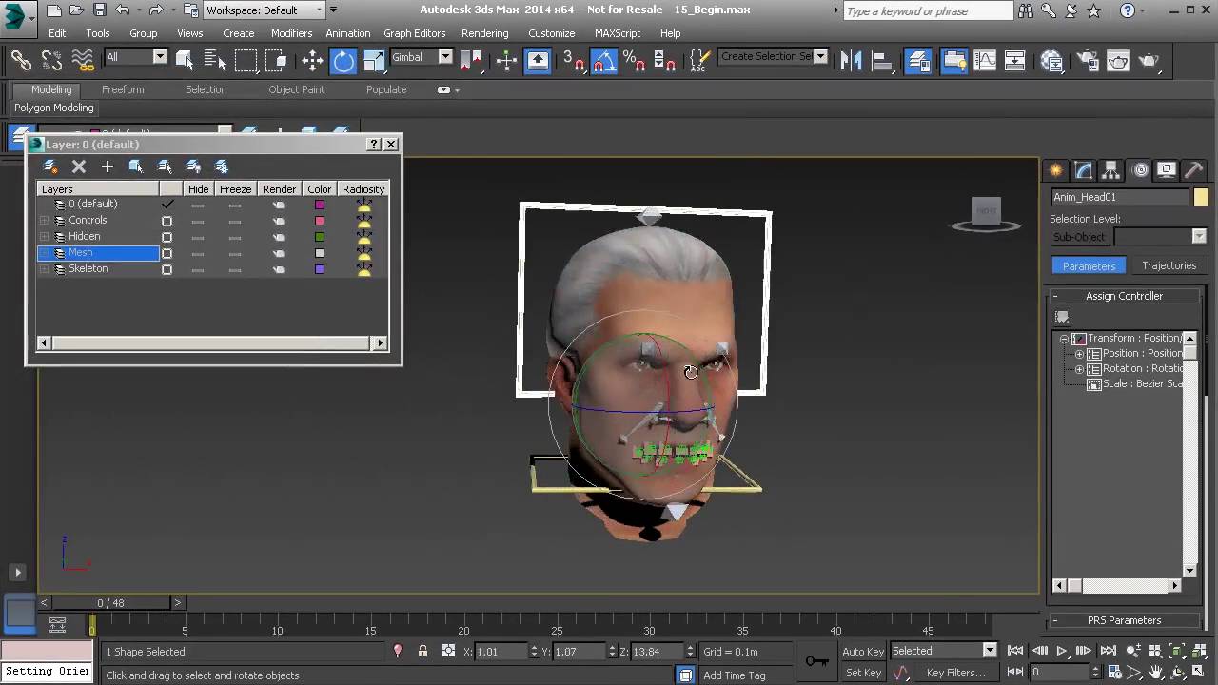Open the Animation menu
1218x685 pixels.
[348, 33]
